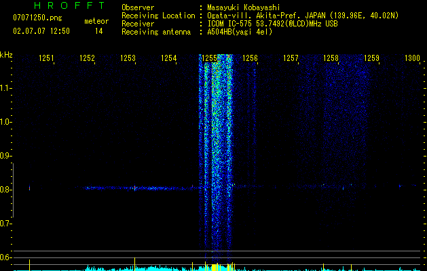Screen dimensions: 427x271
Task: Click the A504HB(yagi 4el) antenna text
Action: pyautogui.click(x=240, y=32)
